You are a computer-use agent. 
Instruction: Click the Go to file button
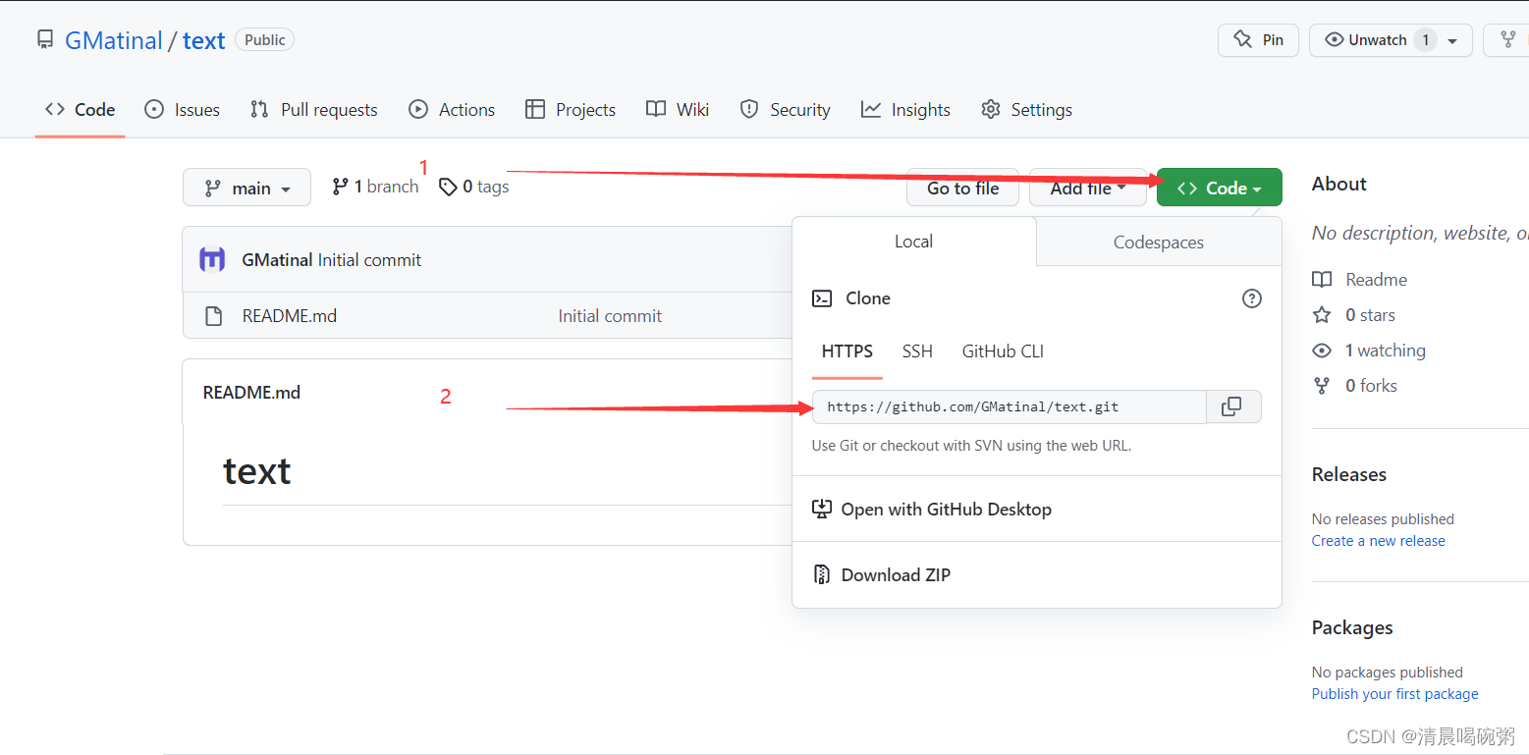tap(962, 188)
